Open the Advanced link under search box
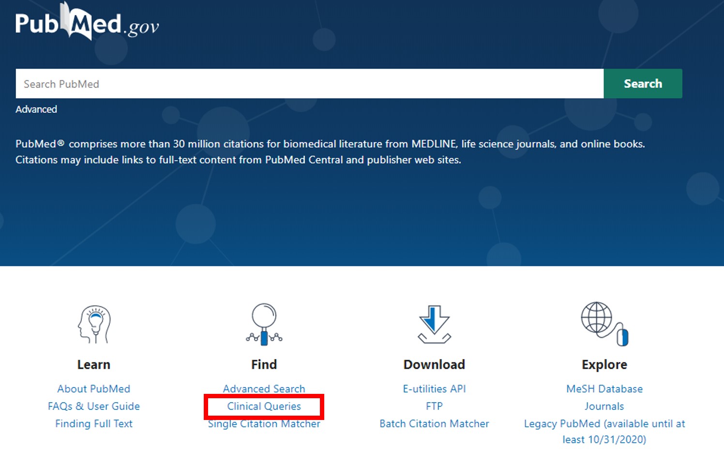Image resolution: width=724 pixels, height=465 pixels. point(36,109)
